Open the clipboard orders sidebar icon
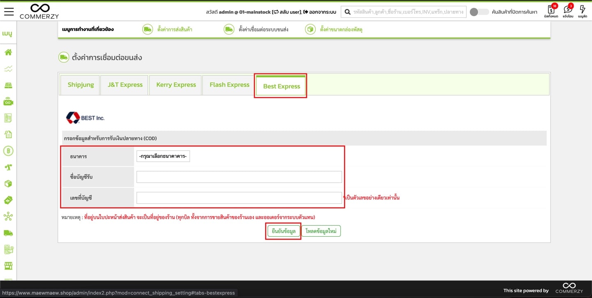Screen dimensions: 592x298 coord(8,134)
